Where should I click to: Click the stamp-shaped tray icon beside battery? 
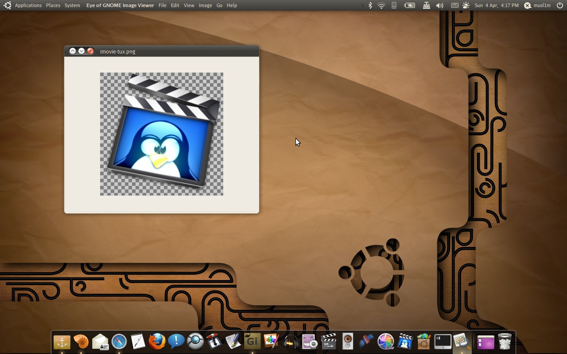(426, 5)
